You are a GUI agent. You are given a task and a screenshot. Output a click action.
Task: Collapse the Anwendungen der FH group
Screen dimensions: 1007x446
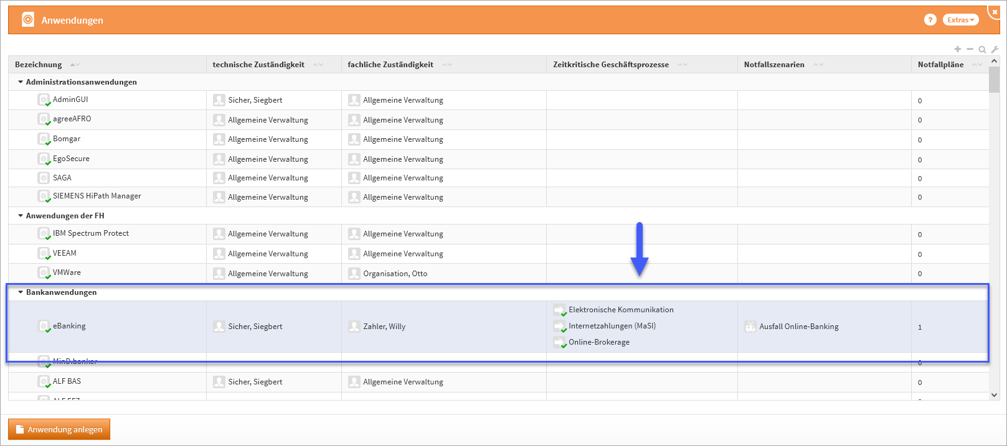click(x=21, y=216)
